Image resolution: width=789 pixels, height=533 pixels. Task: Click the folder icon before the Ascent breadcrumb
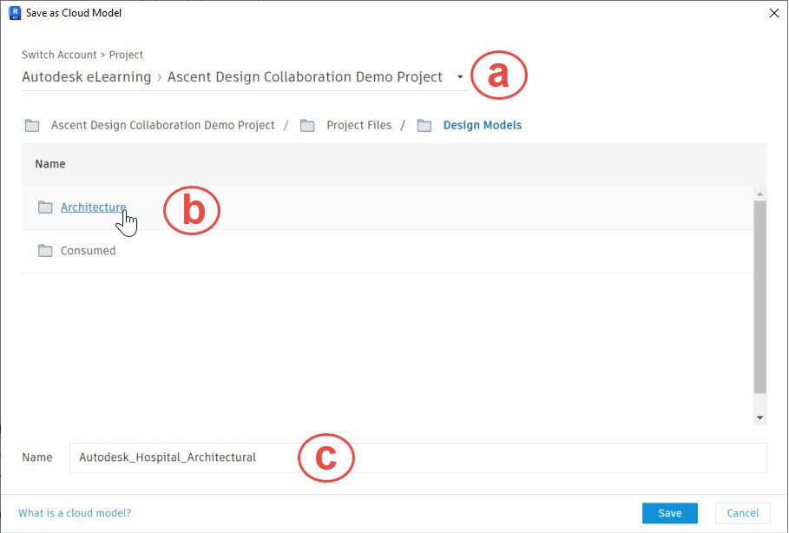pos(32,125)
